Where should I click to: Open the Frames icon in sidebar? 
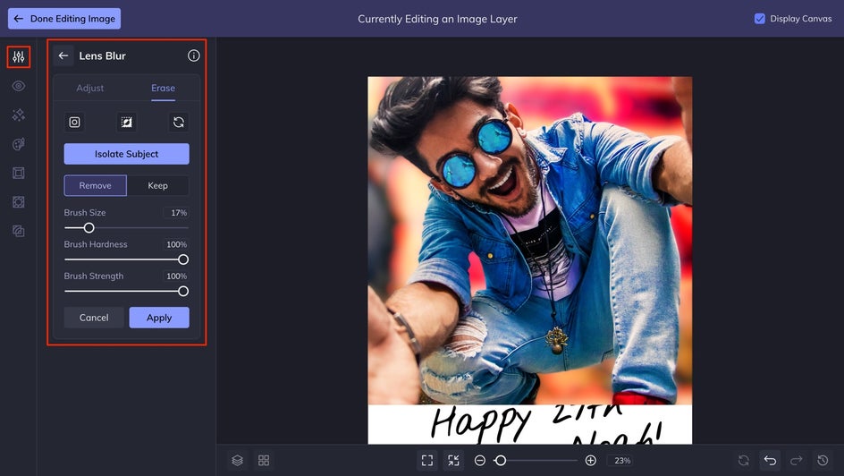tap(18, 173)
